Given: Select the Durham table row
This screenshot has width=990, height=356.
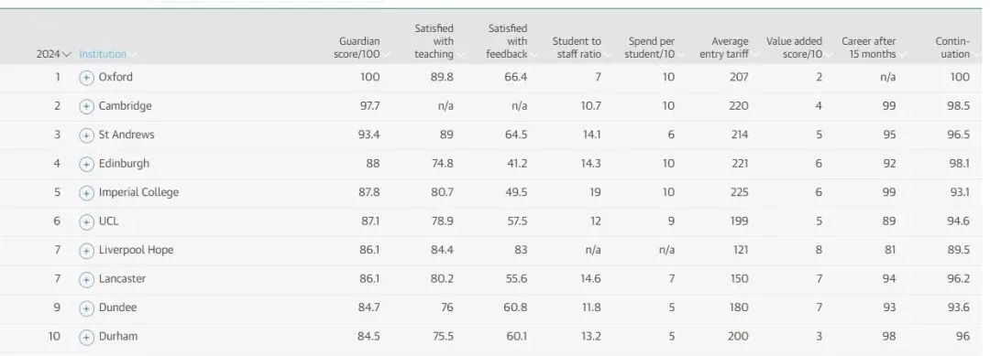Looking at the screenshot, I should point(495,337).
